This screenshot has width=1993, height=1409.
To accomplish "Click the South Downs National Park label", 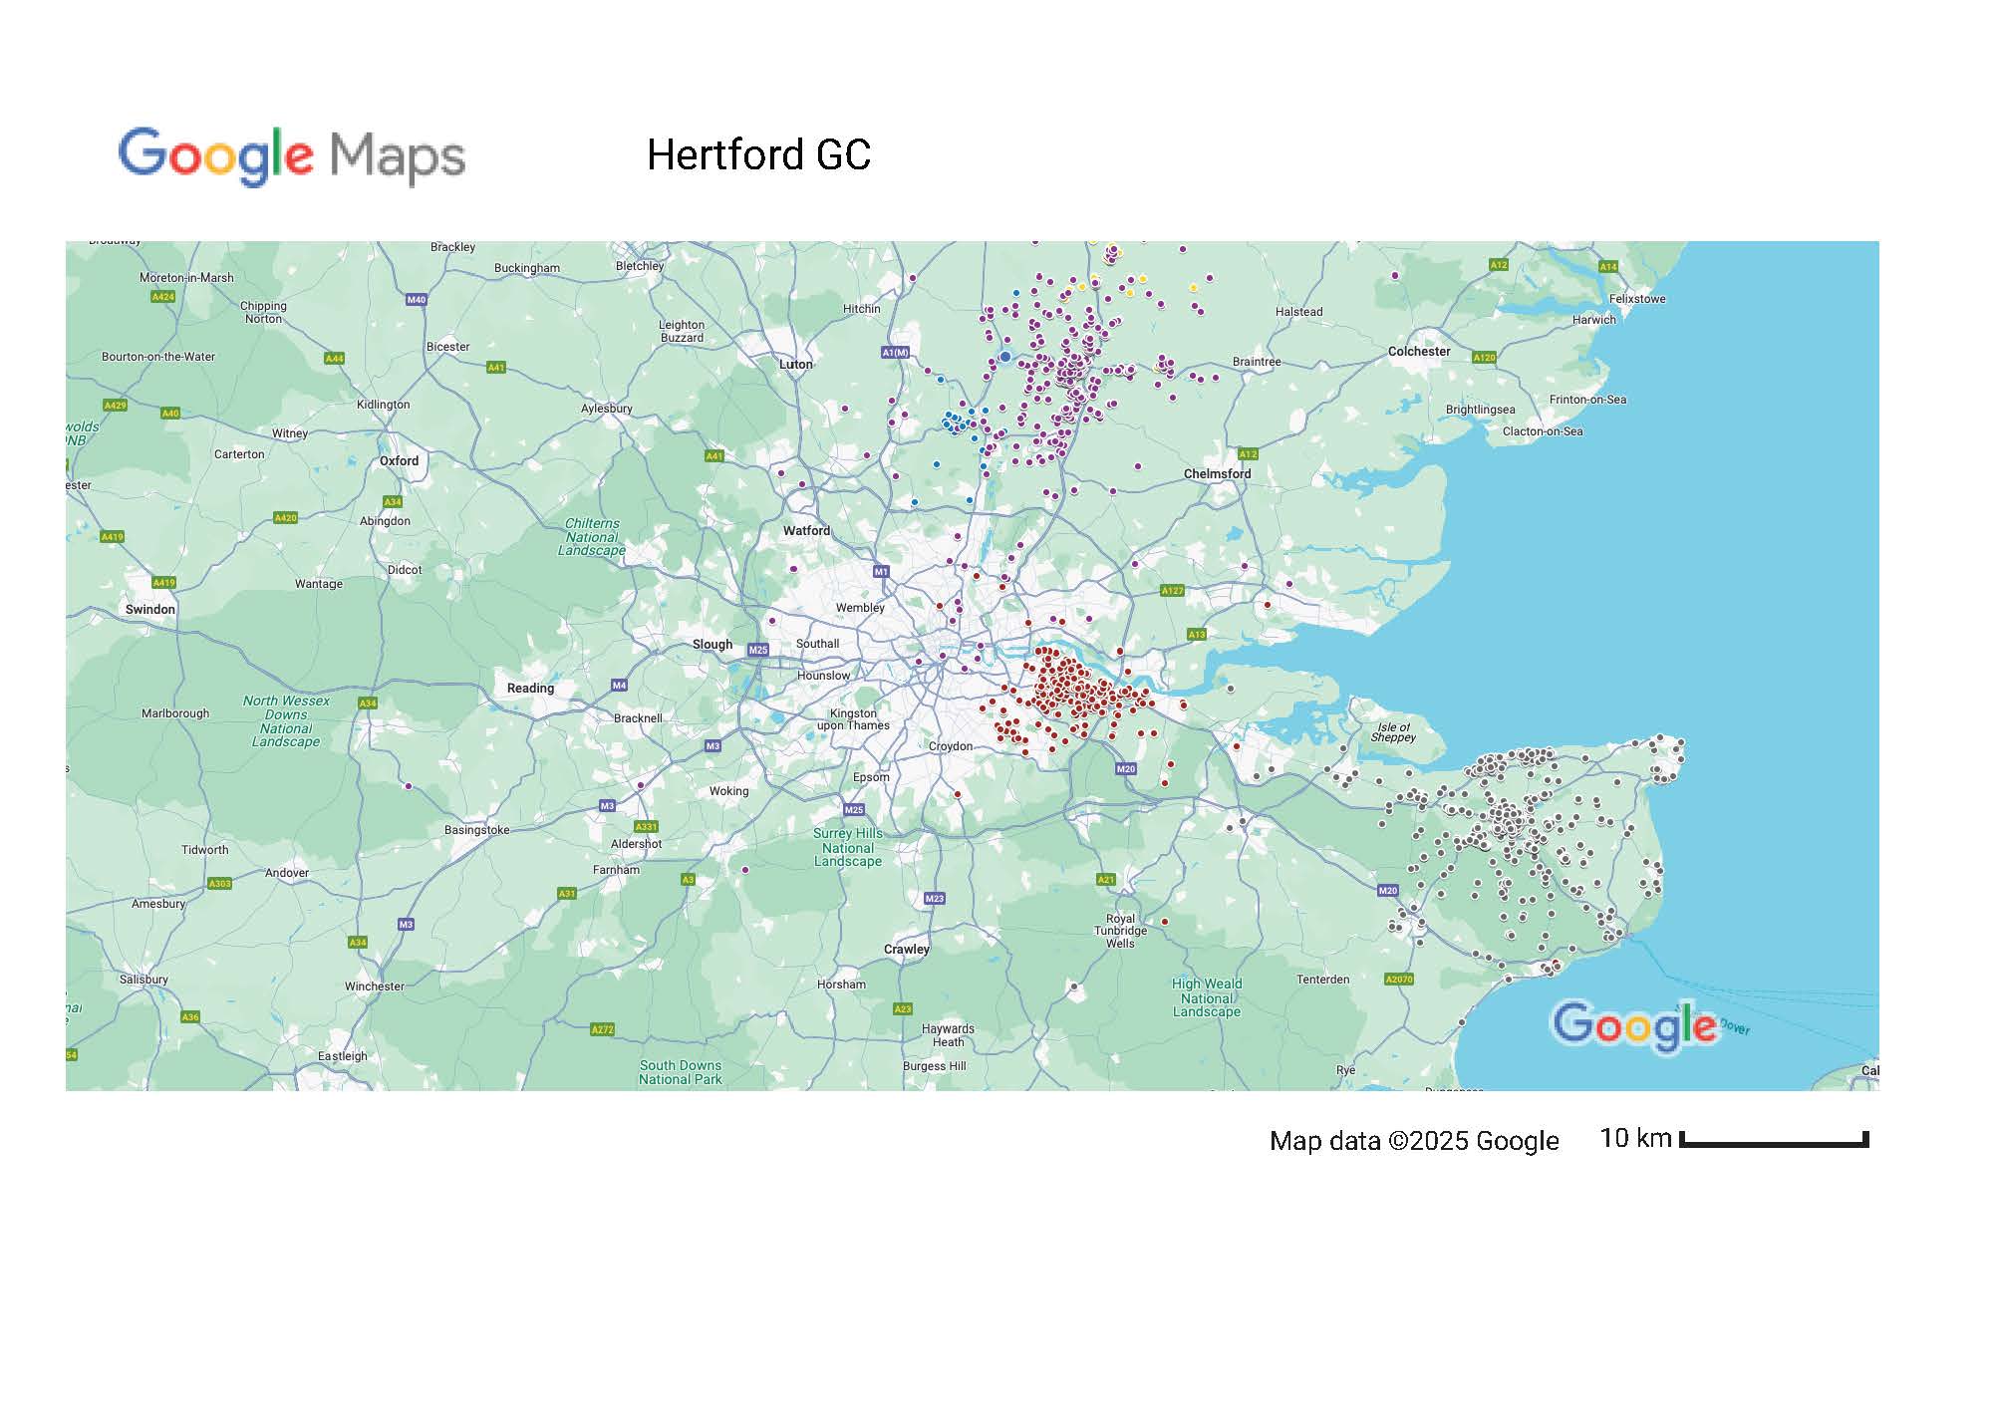I will 680,1072.
